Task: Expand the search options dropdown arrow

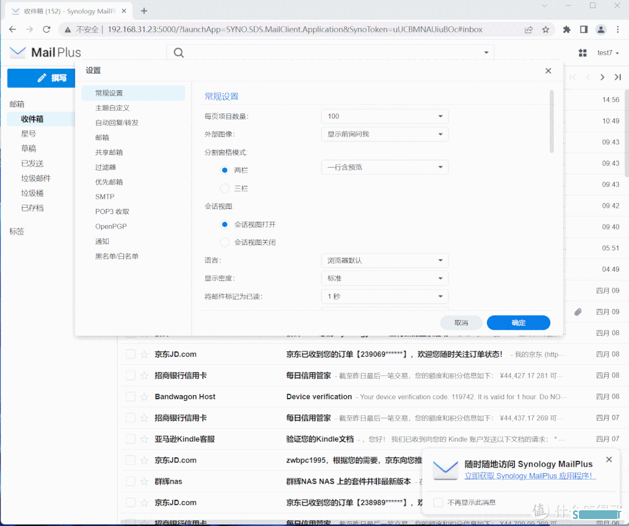Action: pyautogui.click(x=486, y=52)
